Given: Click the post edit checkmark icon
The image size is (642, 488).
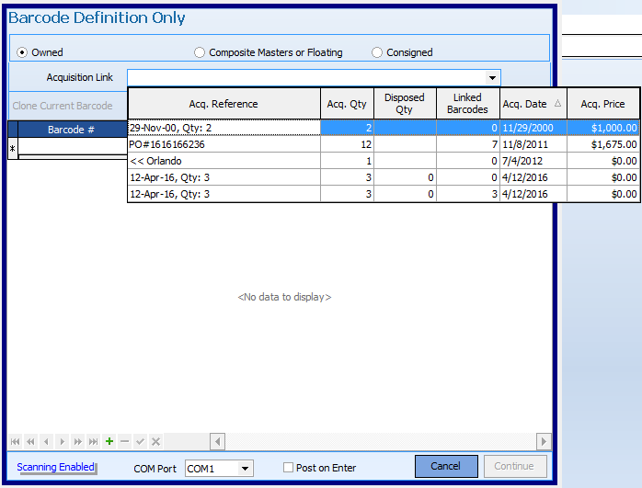Looking at the screenshot, I should [141, 442].
